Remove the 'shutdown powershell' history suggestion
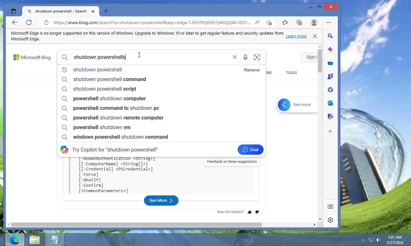 [252, 70]
